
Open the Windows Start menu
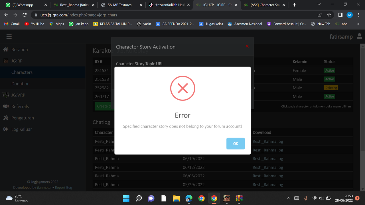click(x=126, y=198)
